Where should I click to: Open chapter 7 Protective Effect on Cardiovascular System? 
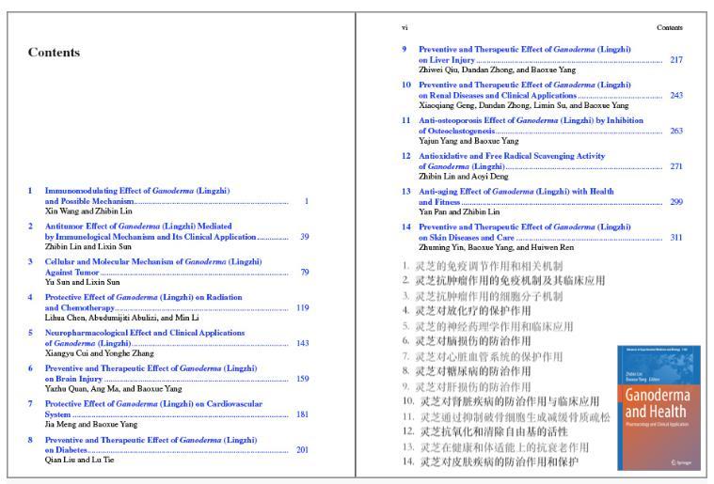(x=153, y=409)
